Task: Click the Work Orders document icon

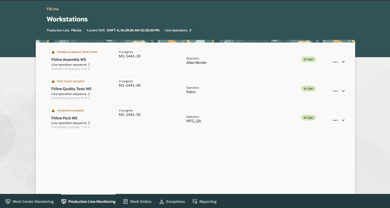Action: pos(126,201)
